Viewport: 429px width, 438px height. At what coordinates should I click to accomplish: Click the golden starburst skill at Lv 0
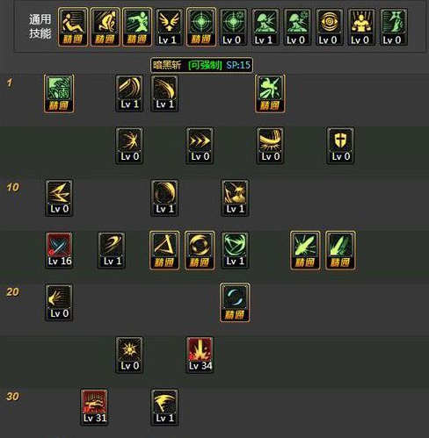129,355
